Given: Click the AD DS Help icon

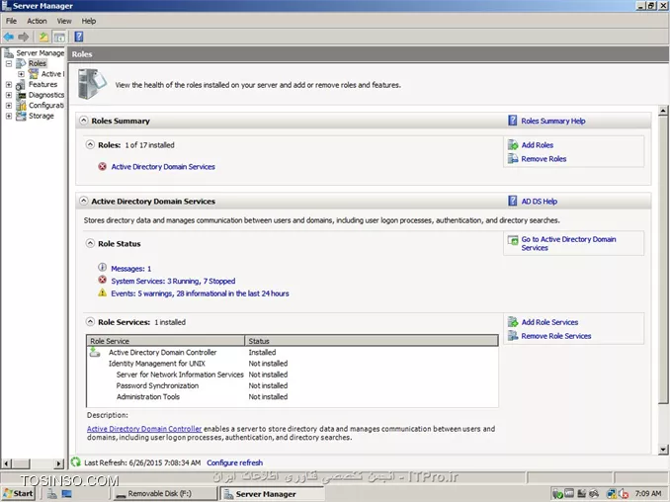Looking at the screenshot, I should click(x=512, y=201).
